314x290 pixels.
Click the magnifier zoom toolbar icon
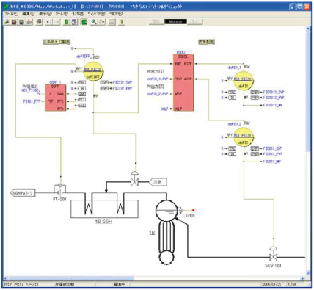(x=94, y=22)
